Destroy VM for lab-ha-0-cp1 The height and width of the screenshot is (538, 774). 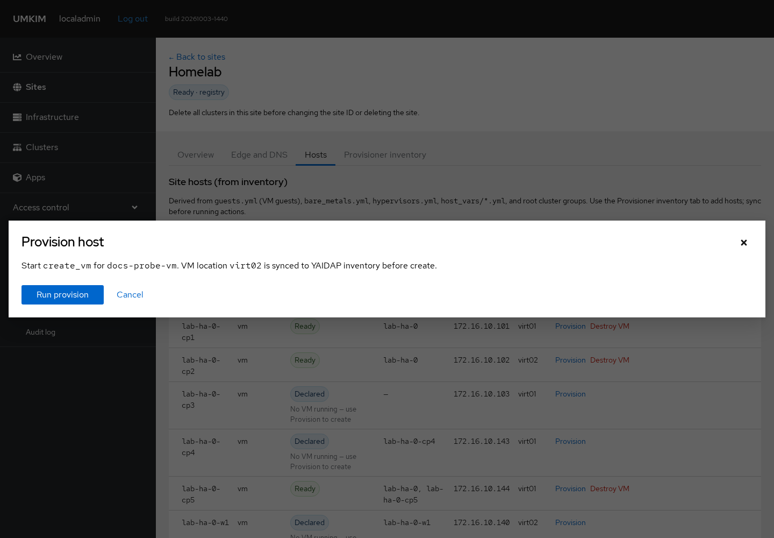610,327
